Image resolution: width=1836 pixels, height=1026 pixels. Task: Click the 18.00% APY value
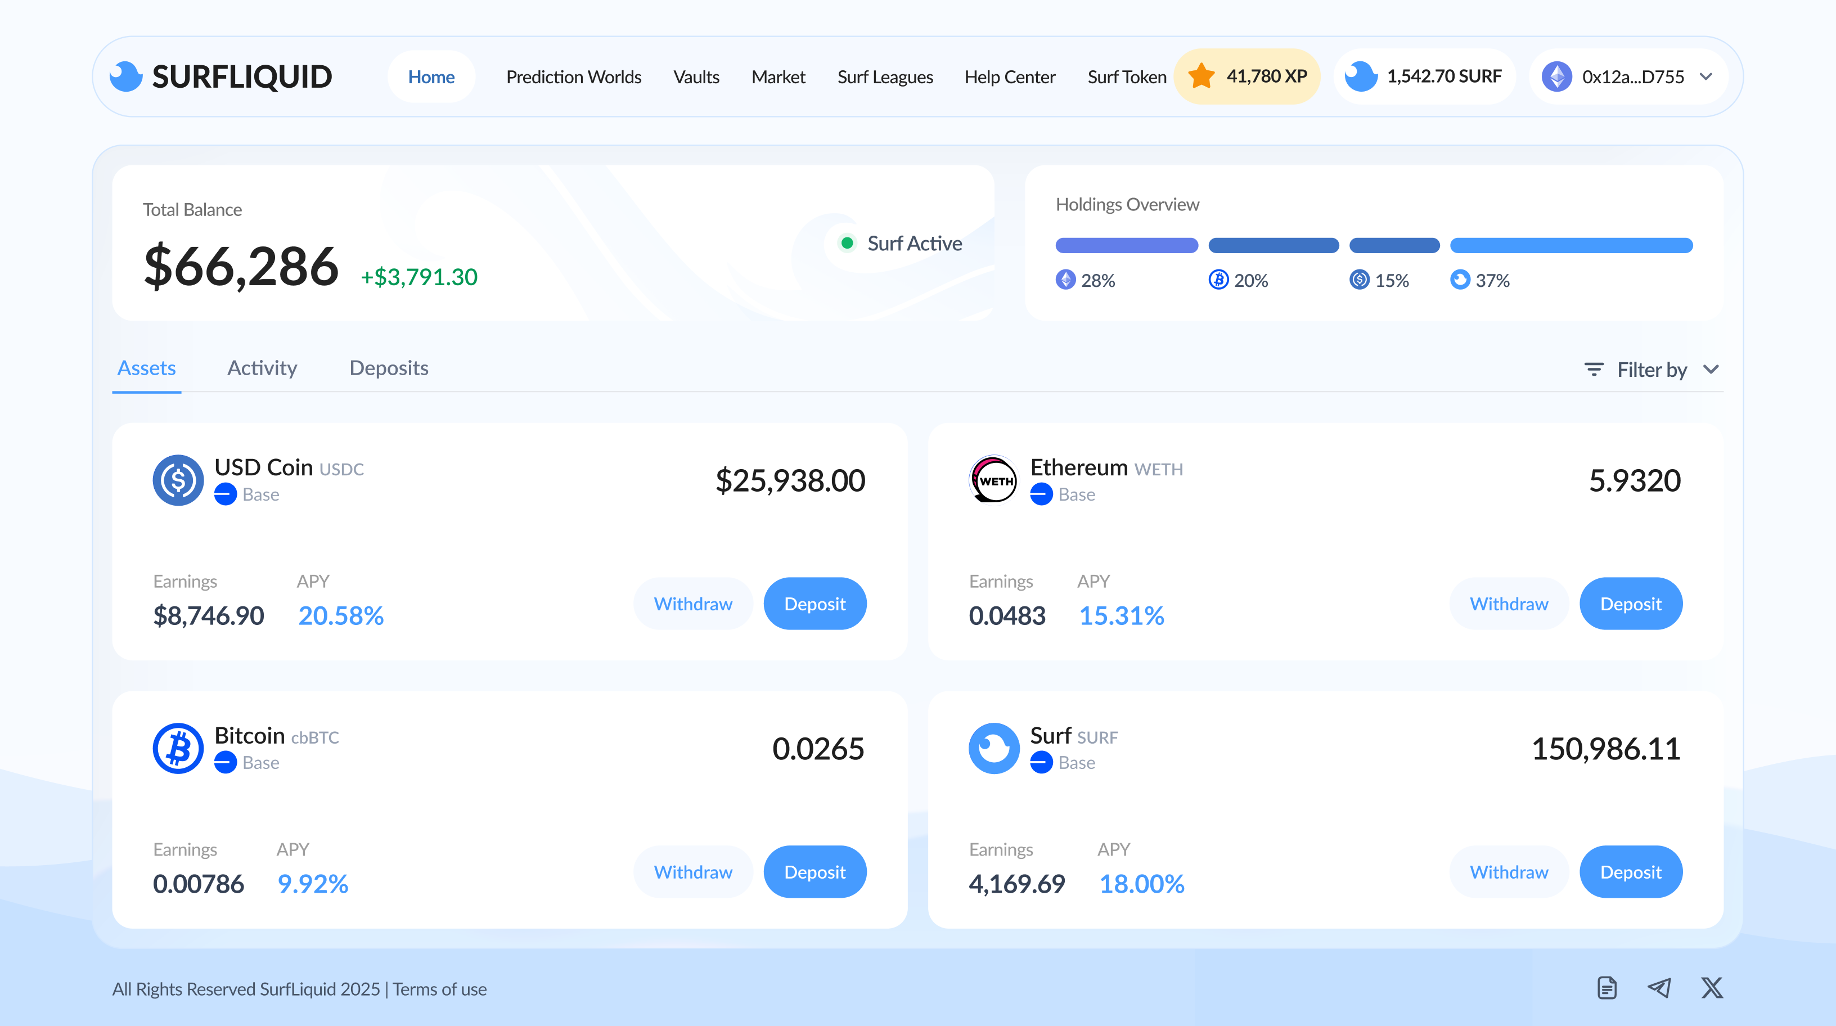pyautogui.click(x=1141, y=884)
